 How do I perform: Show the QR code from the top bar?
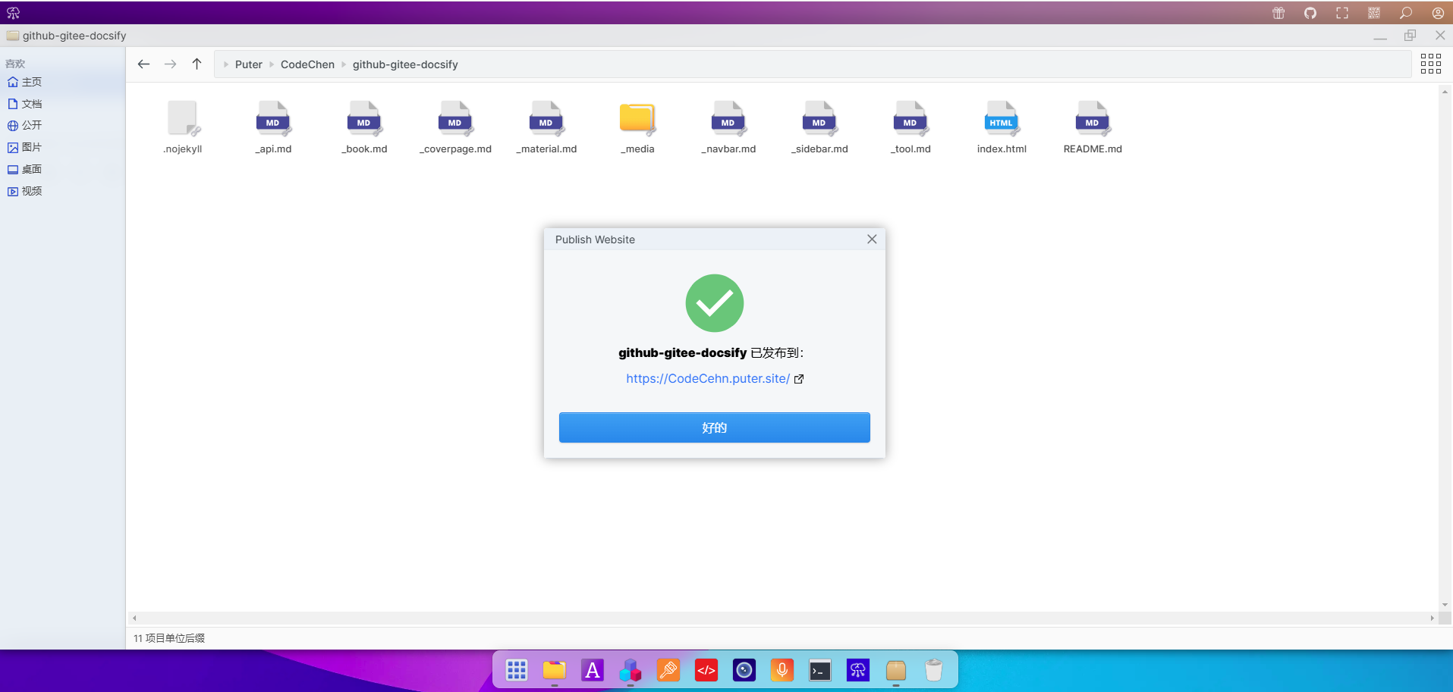[x=1374, y=13]
